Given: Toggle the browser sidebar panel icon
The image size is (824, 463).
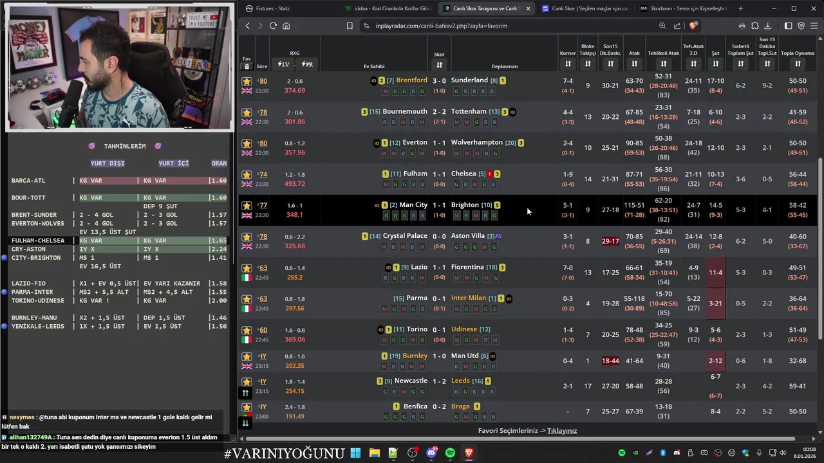Looking at the screenshot, I should [x=789, y=26].
